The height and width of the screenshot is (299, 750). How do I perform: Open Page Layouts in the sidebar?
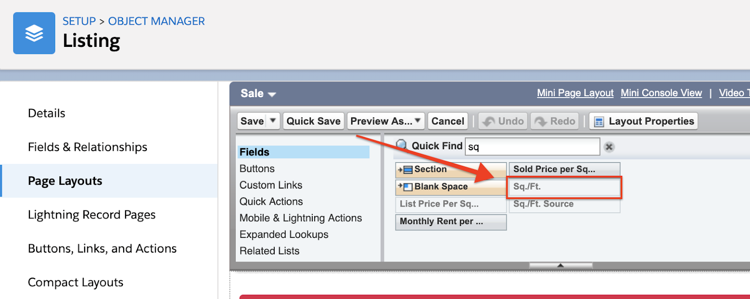click(x=65, y=181)
